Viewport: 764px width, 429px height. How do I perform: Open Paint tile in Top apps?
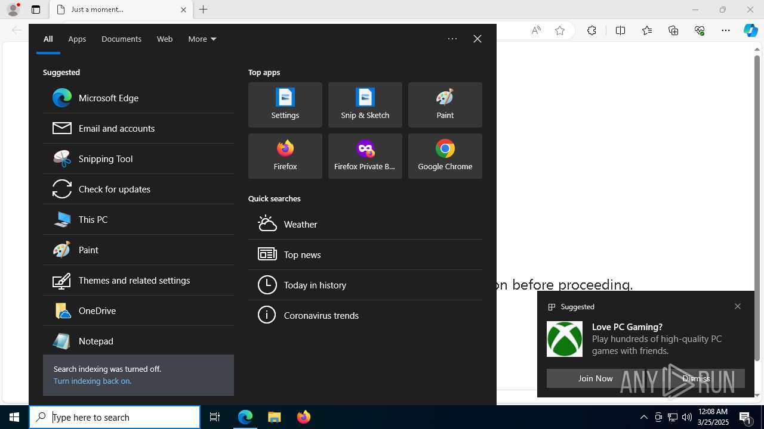click(x=445, y=105)
